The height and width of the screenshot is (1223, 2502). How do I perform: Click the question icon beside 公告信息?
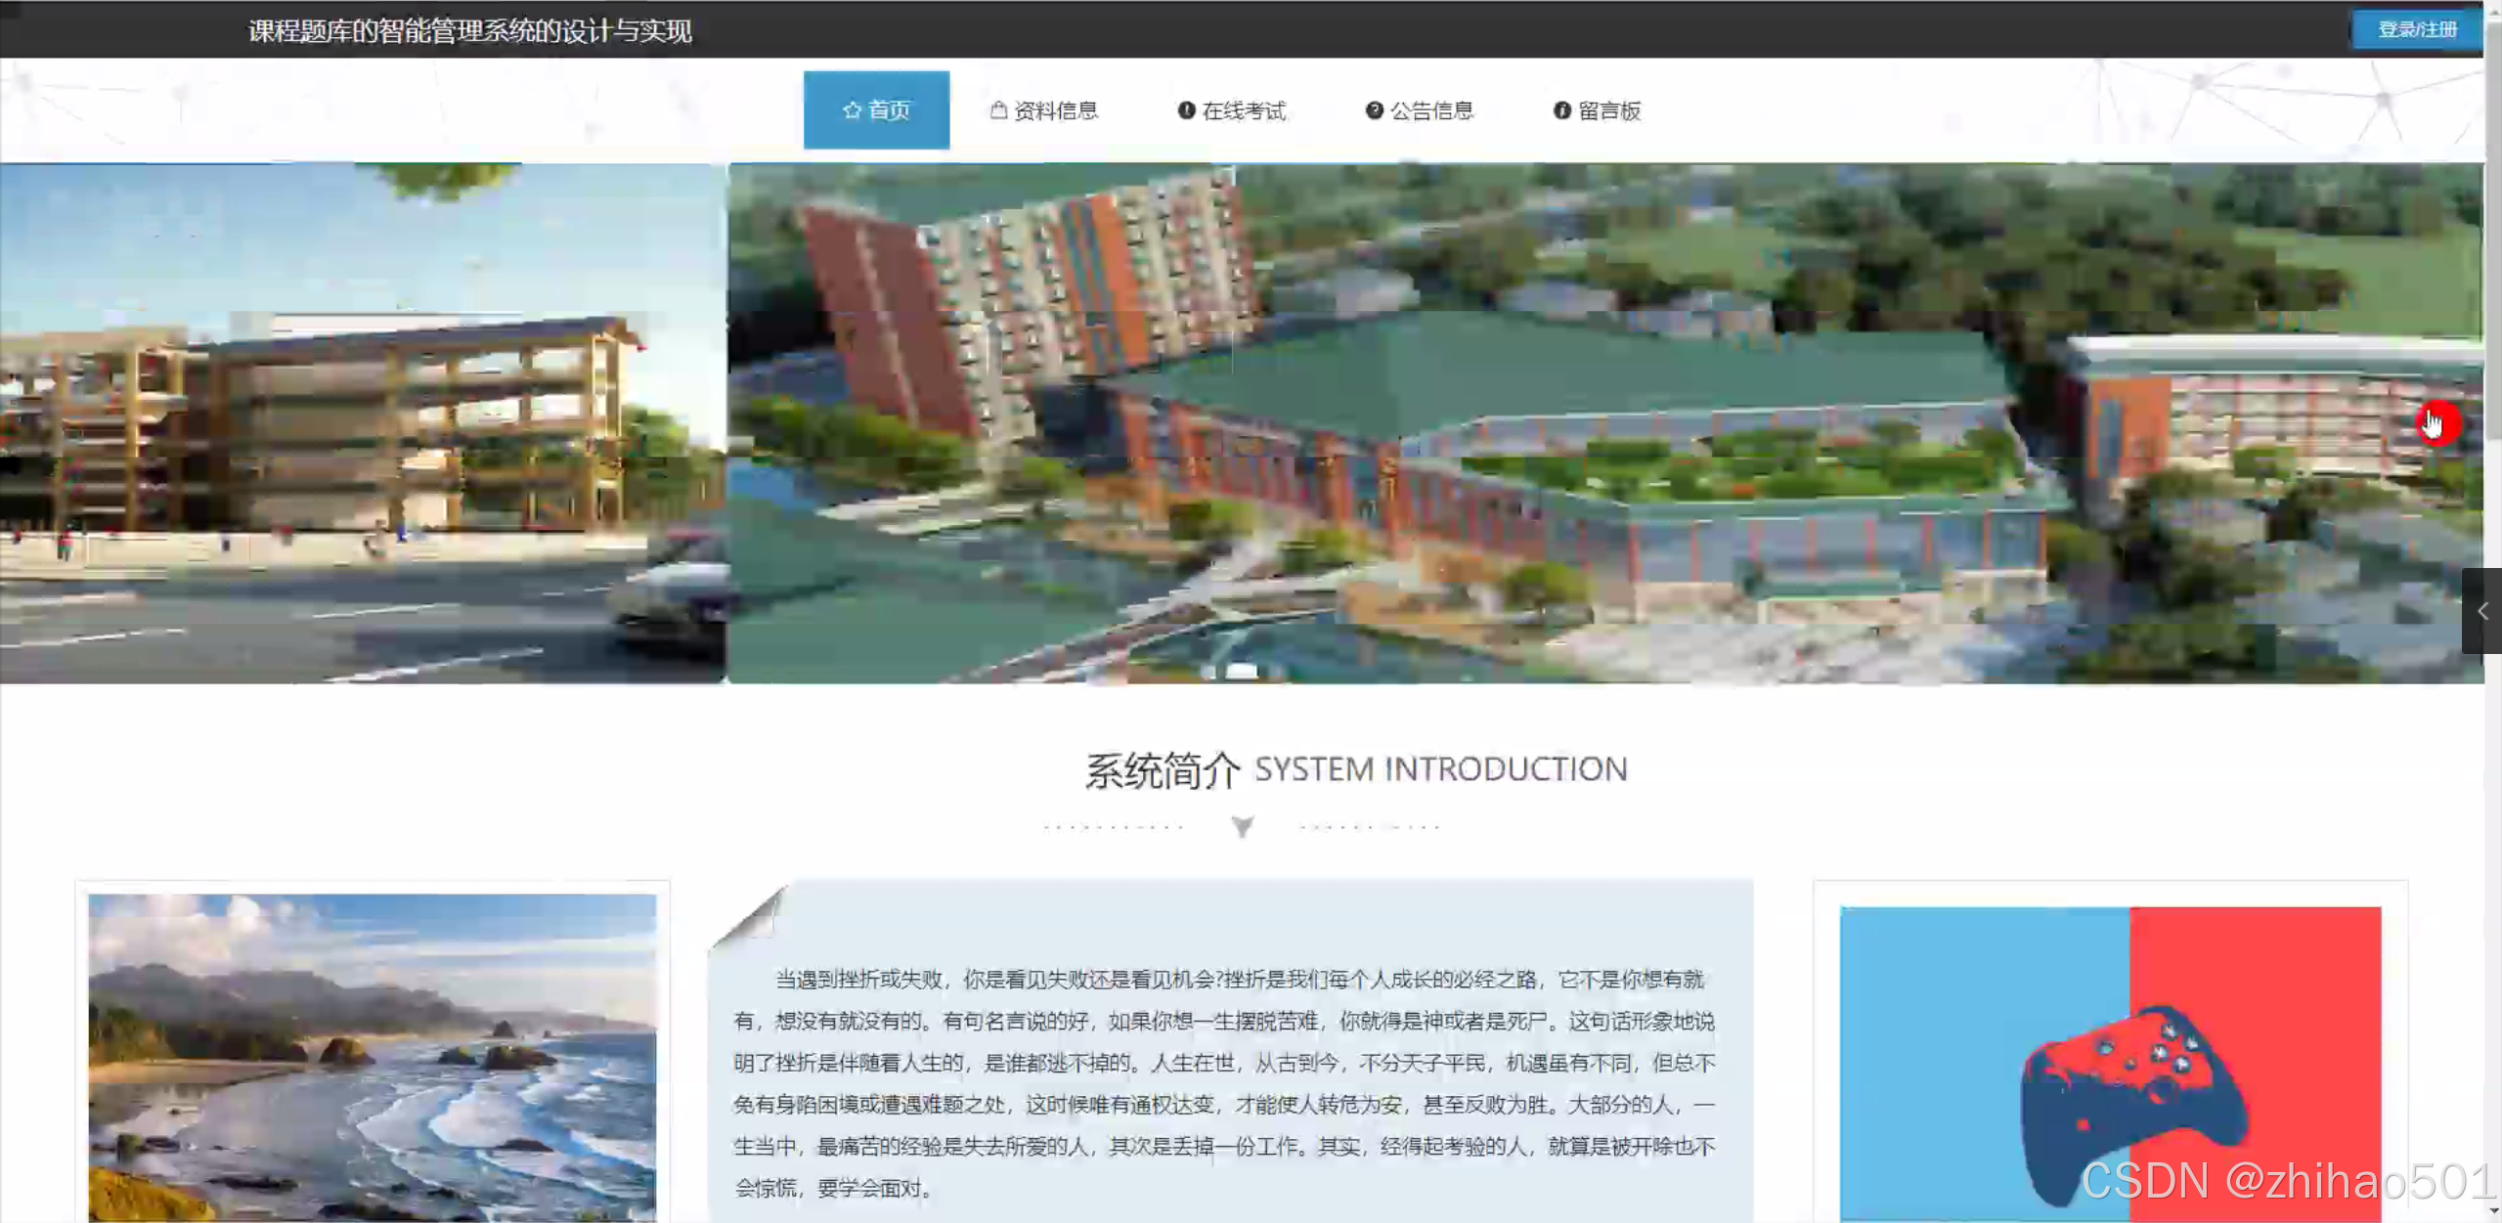1374,110
